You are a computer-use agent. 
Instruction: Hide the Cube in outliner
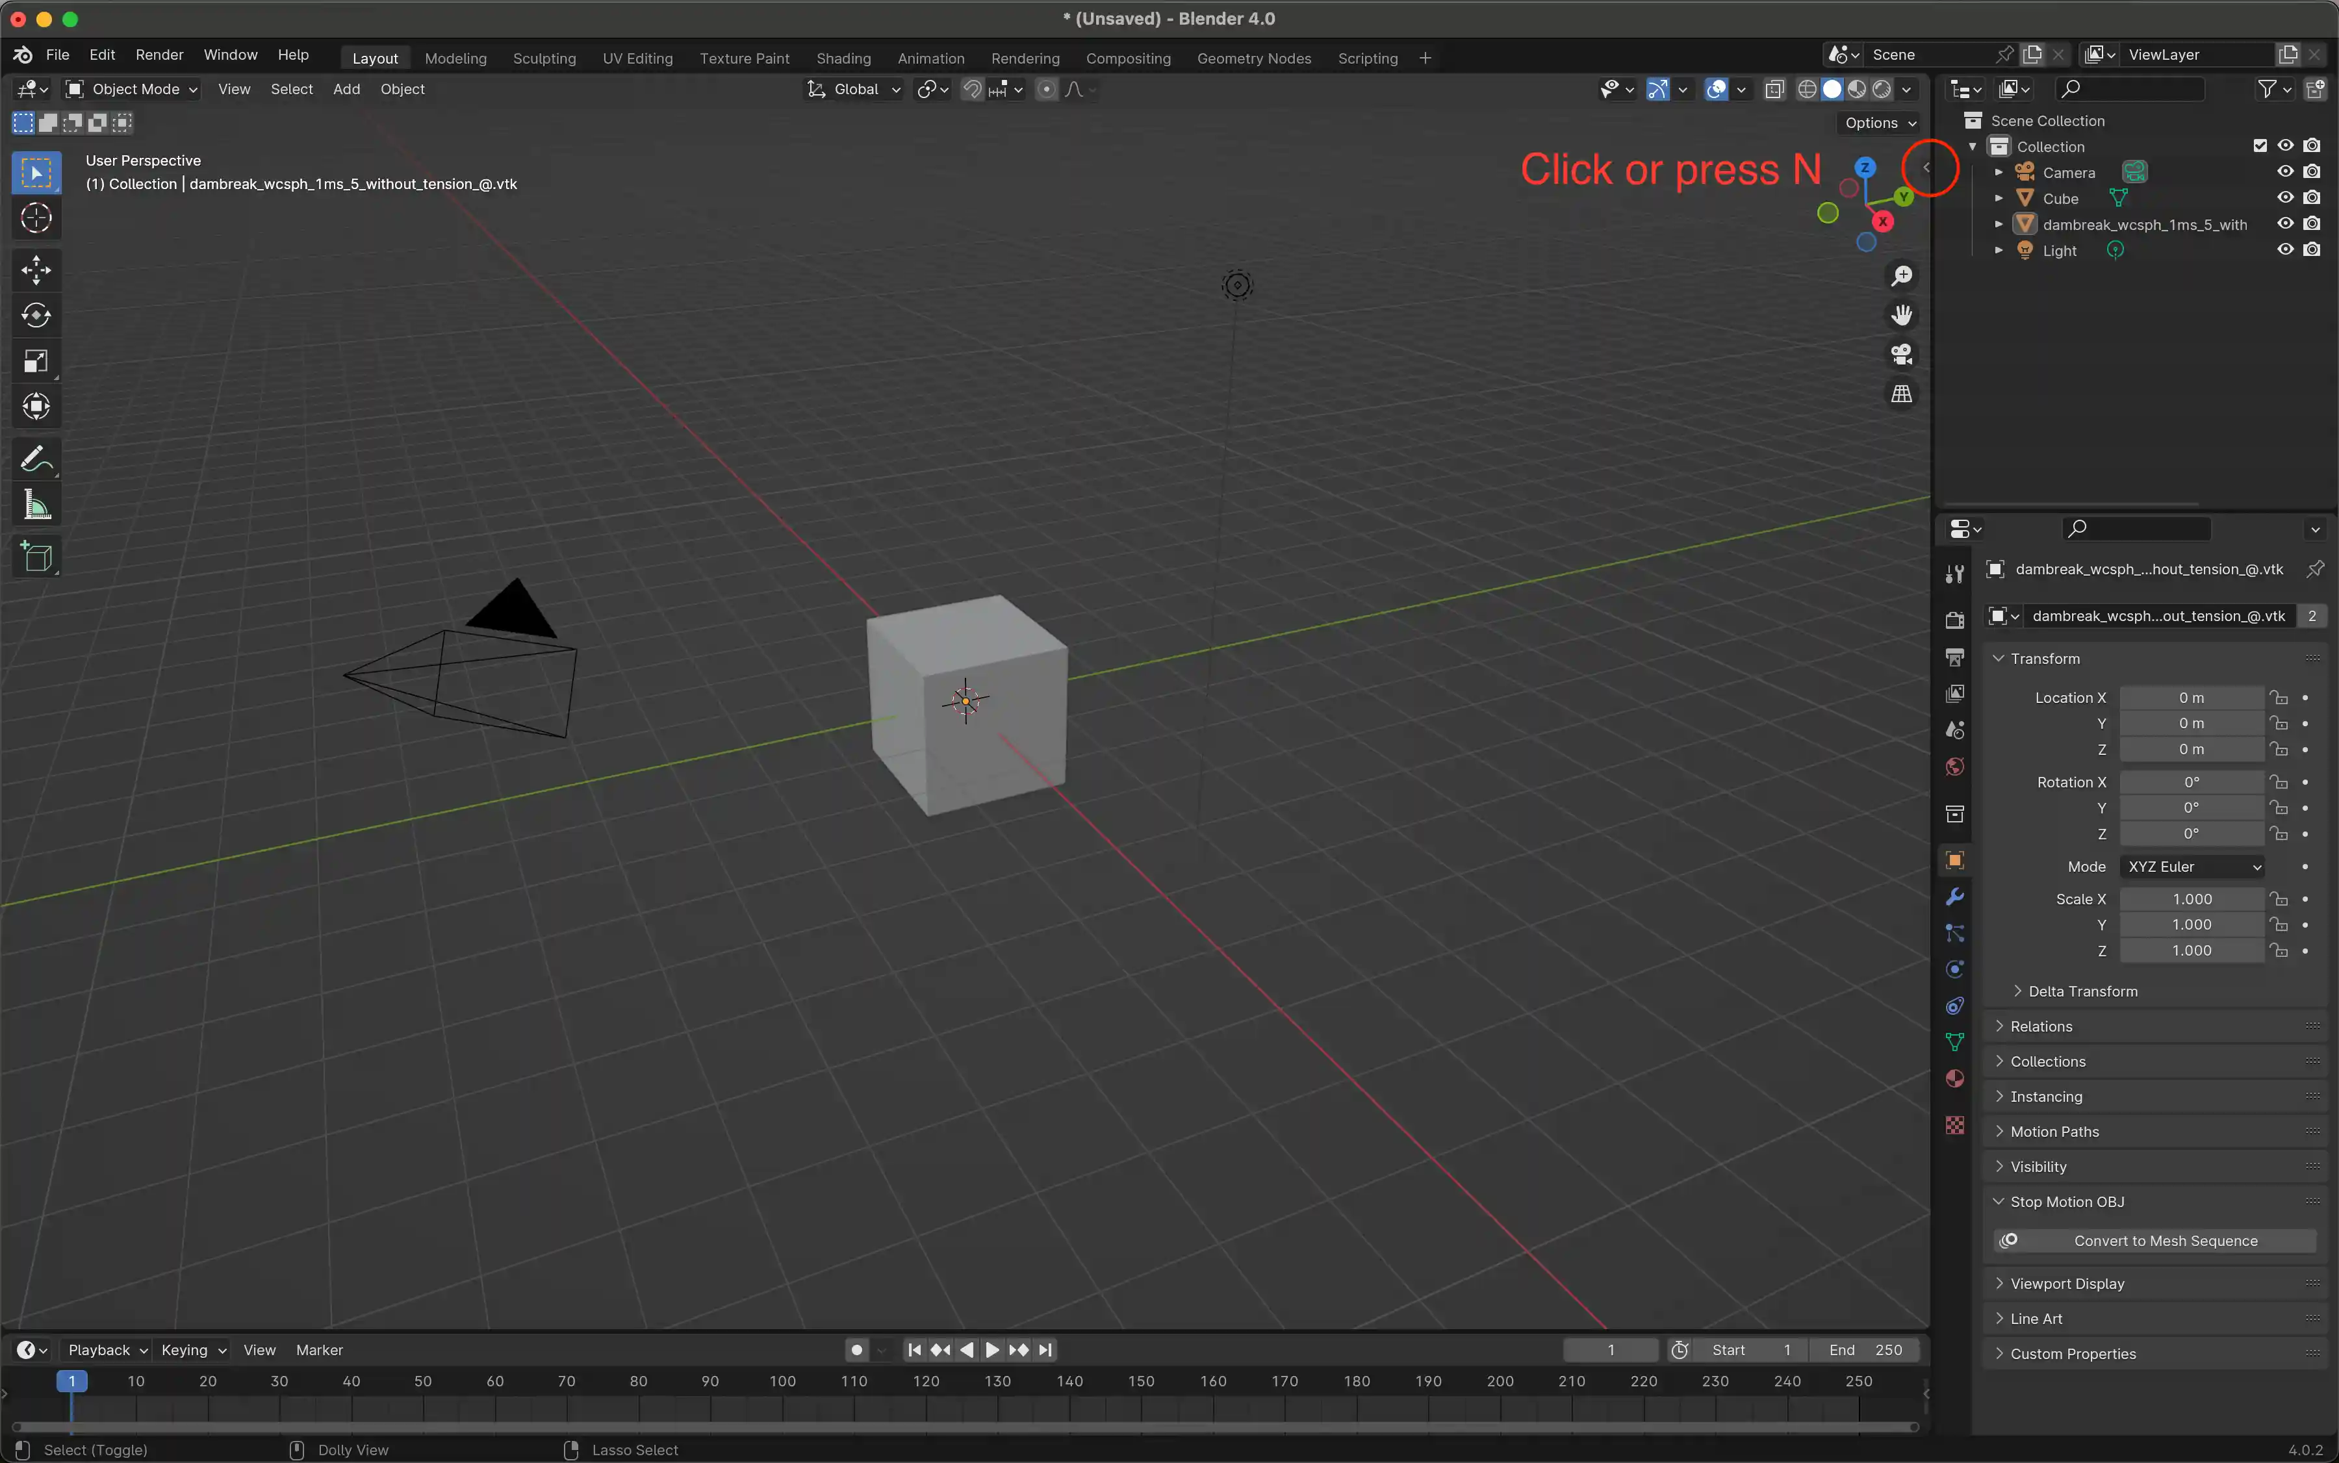click(x=2285, y=197)
